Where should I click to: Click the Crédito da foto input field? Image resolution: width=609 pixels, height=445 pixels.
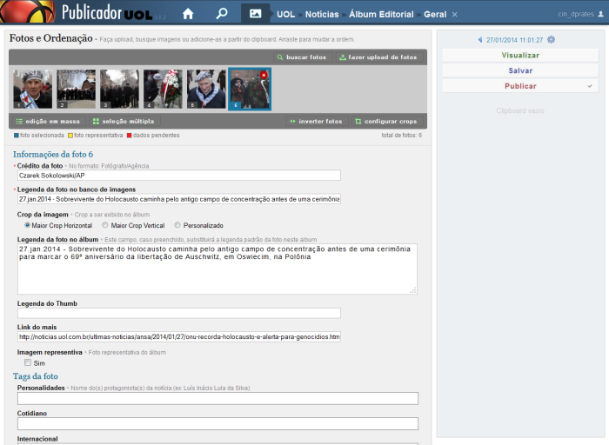(x=178, y=175)
